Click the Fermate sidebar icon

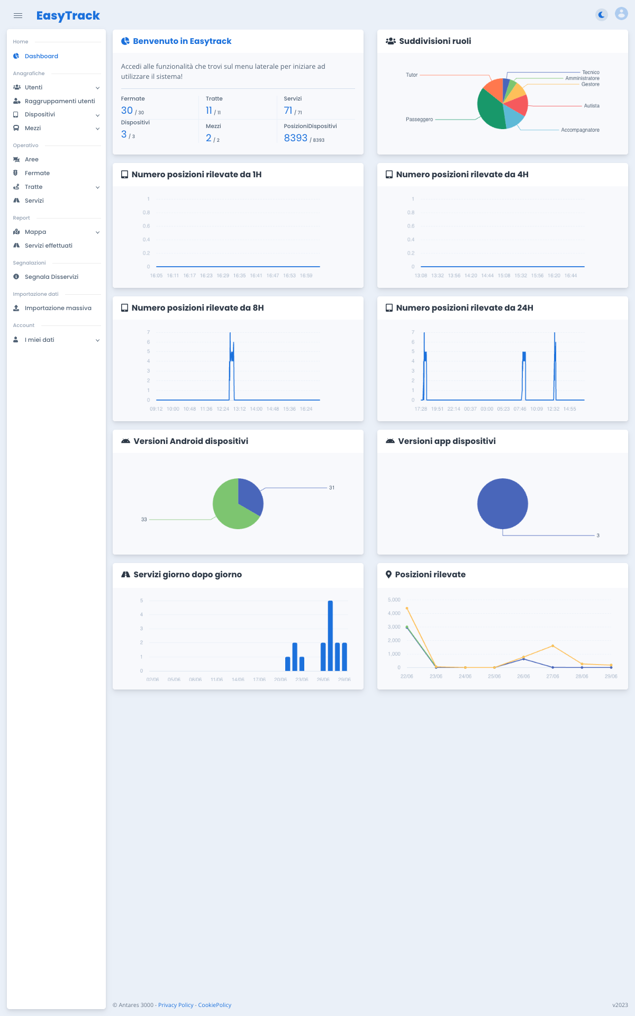(x=16, y=173)
